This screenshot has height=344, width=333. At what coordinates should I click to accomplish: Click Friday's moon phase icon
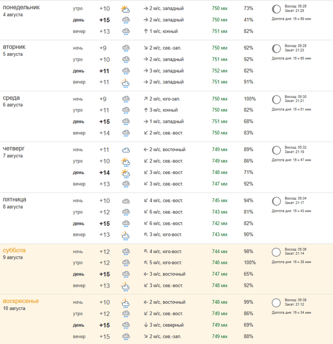[x=276, y=201]
